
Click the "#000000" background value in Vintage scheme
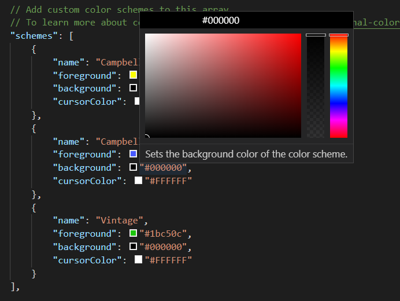coord(163,247)
